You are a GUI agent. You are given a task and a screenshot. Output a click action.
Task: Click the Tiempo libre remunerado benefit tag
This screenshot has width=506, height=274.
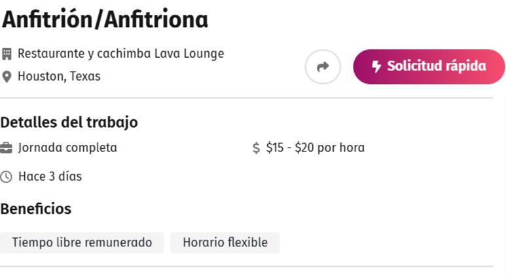[x=82, y=243]
